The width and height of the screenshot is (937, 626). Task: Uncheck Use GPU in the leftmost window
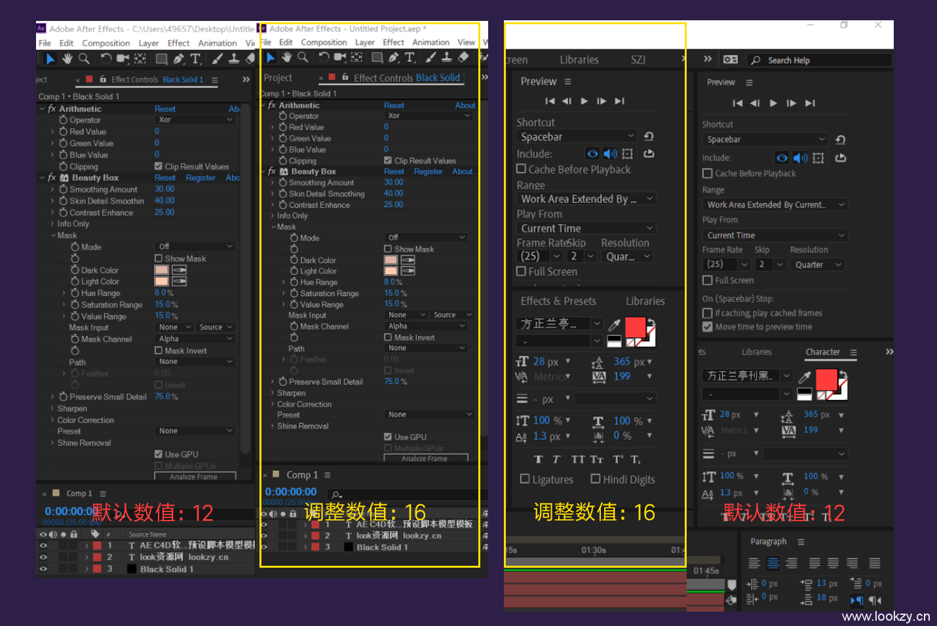tap(159, 454)
